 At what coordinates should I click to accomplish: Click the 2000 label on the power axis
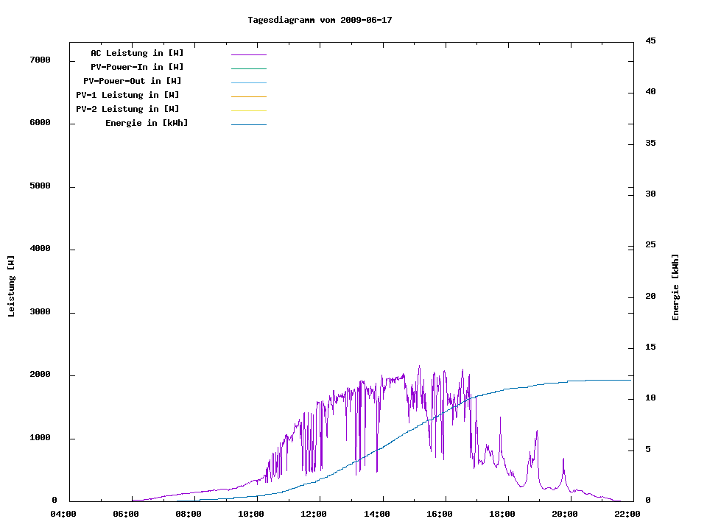tap(39, 375)
